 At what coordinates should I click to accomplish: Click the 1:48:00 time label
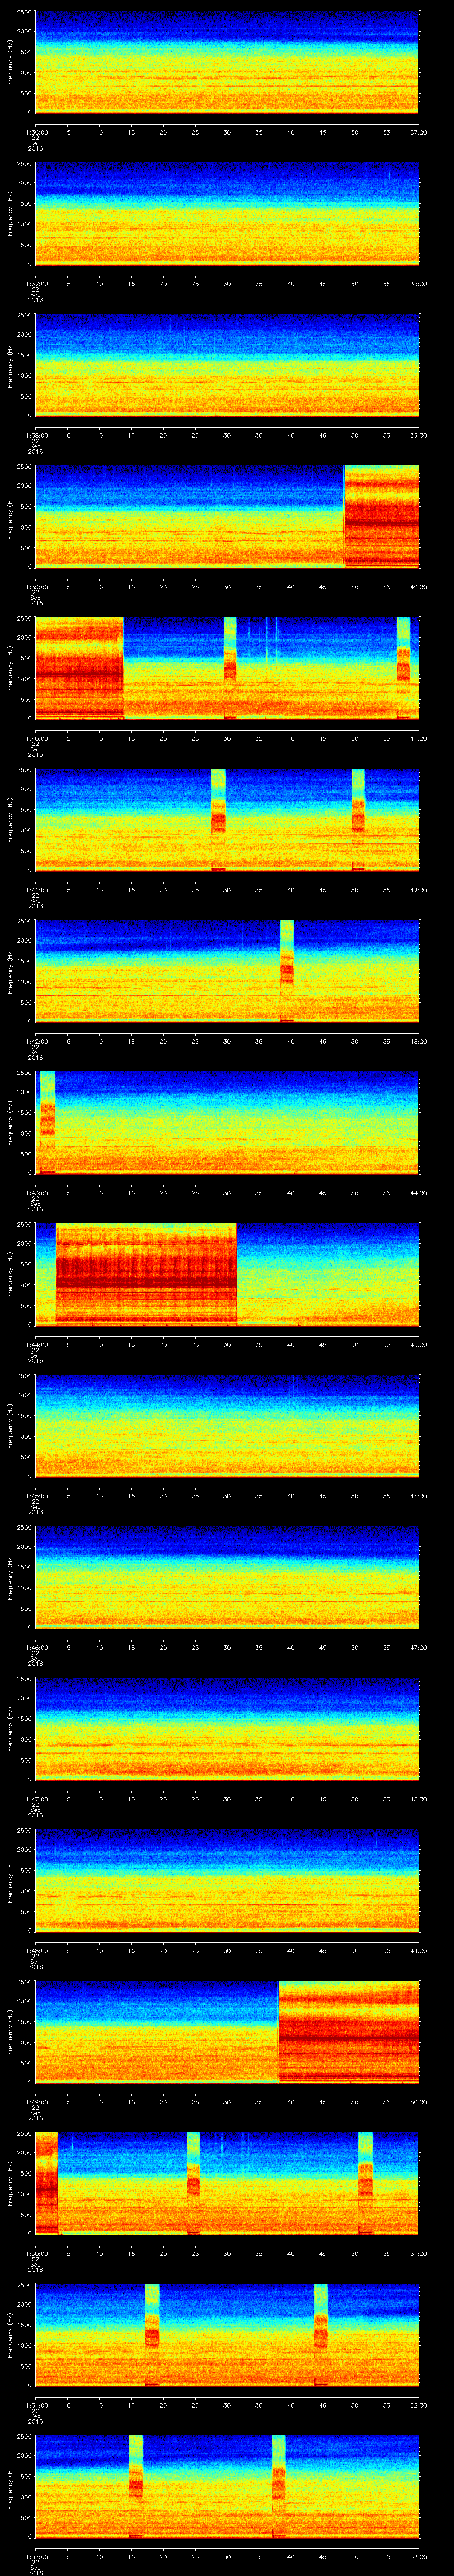point(37,1950)
